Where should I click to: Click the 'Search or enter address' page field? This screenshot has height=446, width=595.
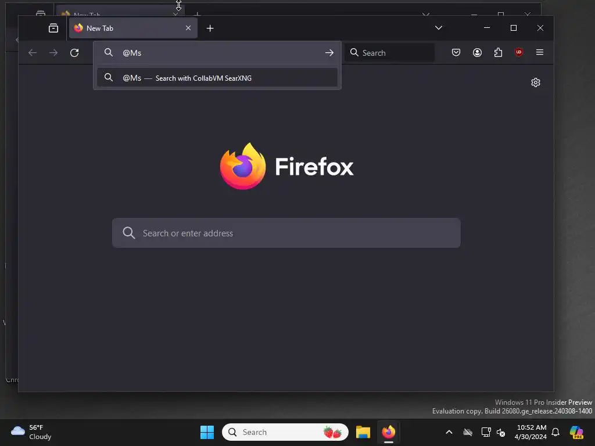click(286, 233)
